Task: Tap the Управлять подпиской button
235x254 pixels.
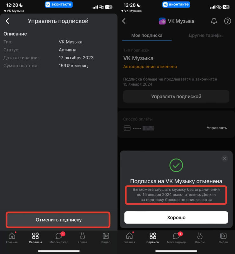Action: [176, 96]
